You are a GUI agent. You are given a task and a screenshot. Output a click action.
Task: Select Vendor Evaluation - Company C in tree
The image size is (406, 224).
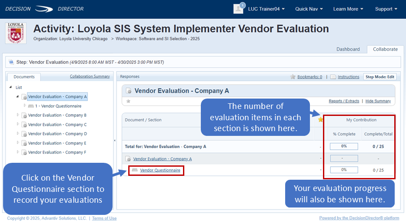57,125
